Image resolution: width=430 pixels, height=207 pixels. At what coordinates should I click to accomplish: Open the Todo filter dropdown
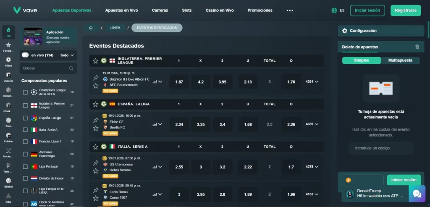click(67, 55)
